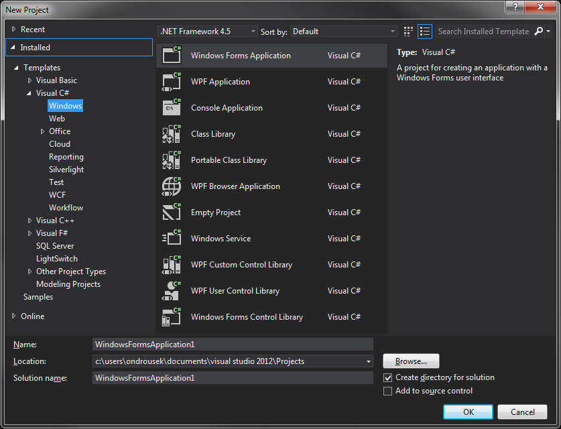Select the Reporting category
The width and height of the screenshot is (561, 429).
[66, 157]
